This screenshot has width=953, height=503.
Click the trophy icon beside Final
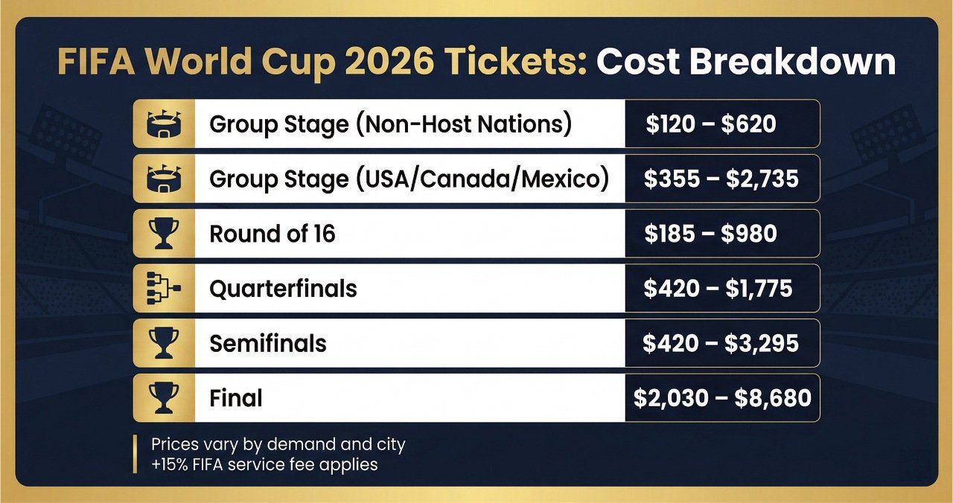coord(164,398)
